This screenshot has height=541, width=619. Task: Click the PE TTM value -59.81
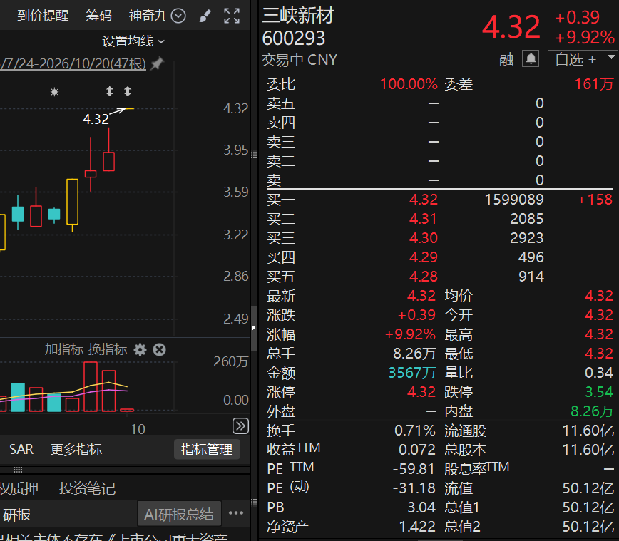tap(414, 469)
